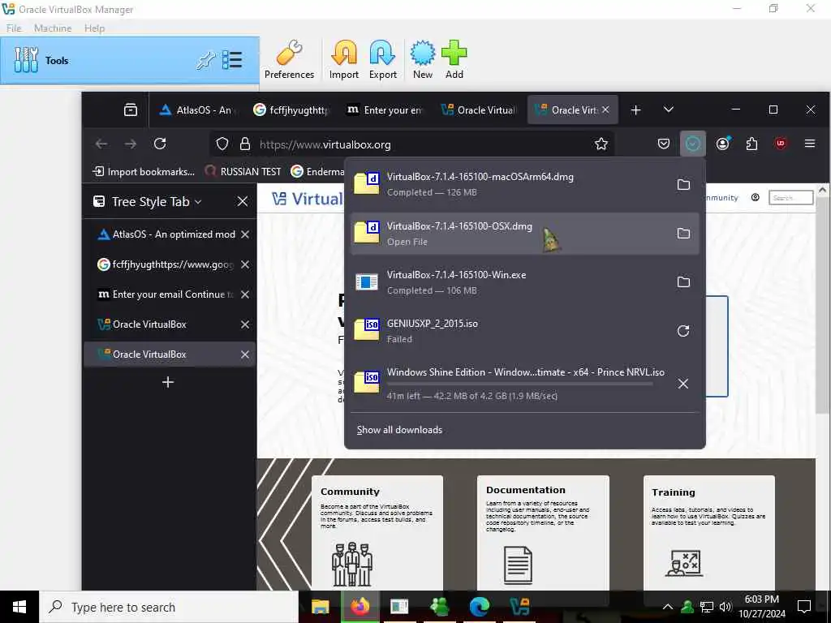Cancel Windows Shine Edition iso download
The image size is (831, 623).
pos(683,384)
